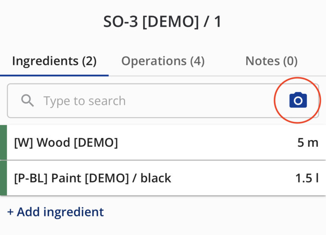Click green status bar beside Wood
326x235 pixels.
pyautogui.click(x=3, y=143)
